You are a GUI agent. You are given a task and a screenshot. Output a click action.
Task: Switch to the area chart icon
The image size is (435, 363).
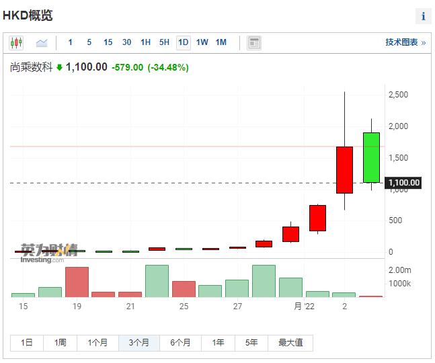tap(42, 42)
